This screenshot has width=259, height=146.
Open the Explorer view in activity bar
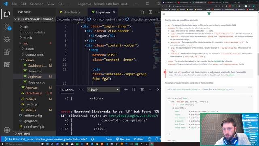pyautogui.click(x=7, y=14)
